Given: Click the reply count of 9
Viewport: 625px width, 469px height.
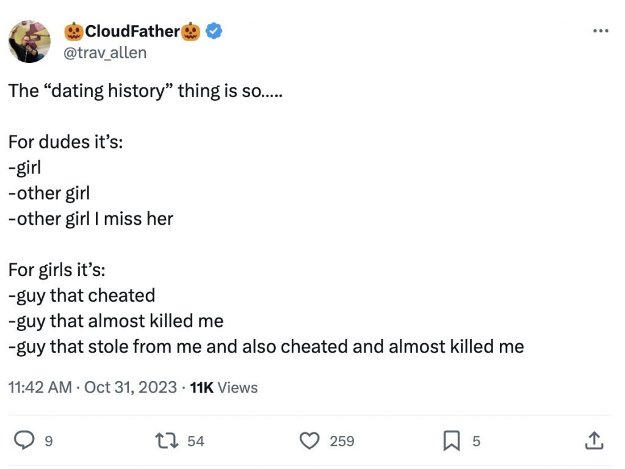Looking at the screenshot, I should 49,441.
